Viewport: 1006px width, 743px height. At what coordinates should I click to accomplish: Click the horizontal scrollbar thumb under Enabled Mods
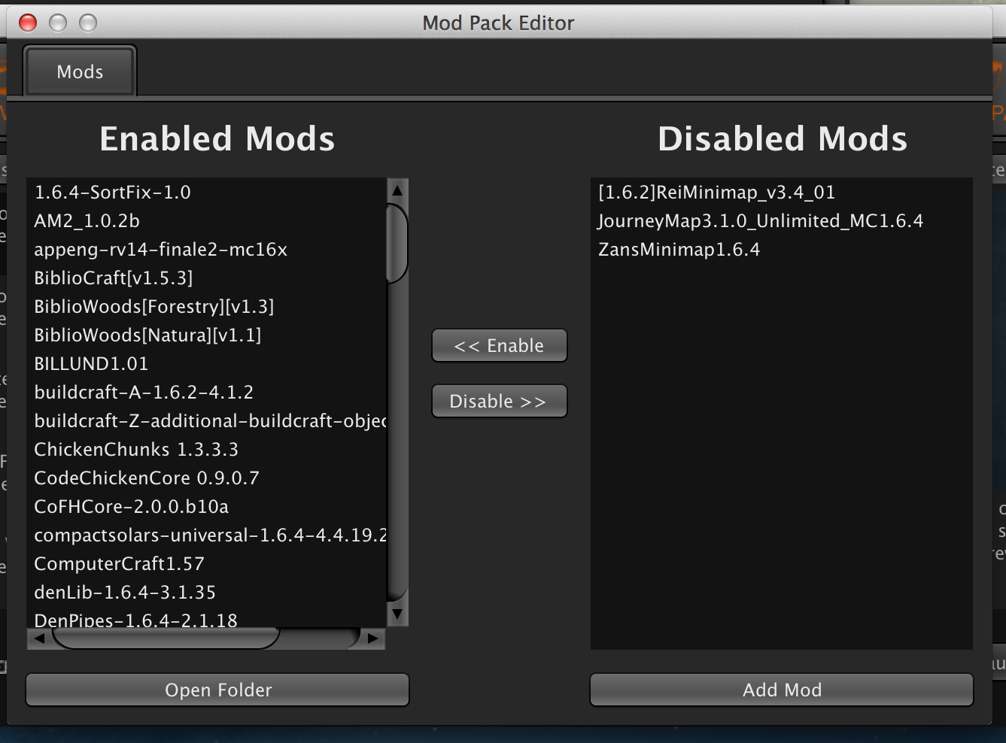(166, 638)
